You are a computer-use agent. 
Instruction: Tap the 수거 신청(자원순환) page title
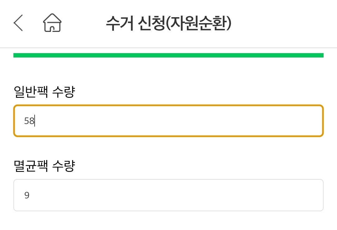168,23
